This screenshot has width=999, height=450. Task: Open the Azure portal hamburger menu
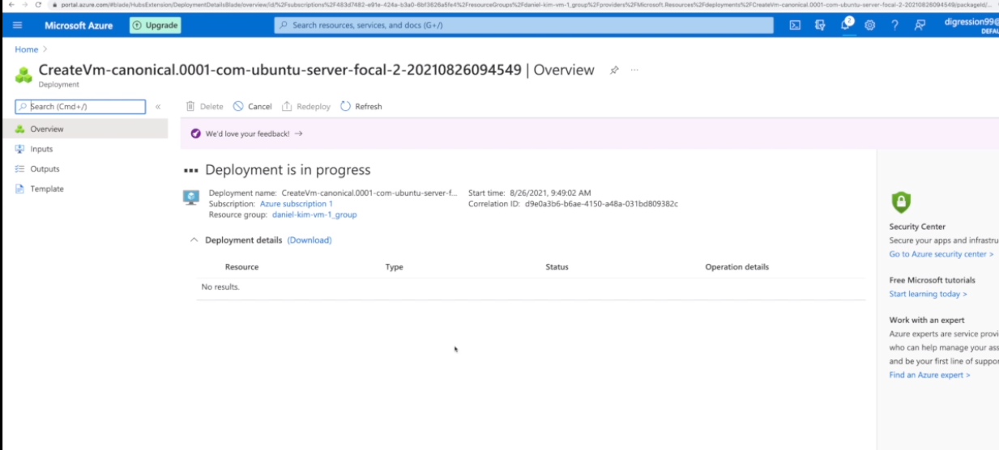click(x=18, y=25)
